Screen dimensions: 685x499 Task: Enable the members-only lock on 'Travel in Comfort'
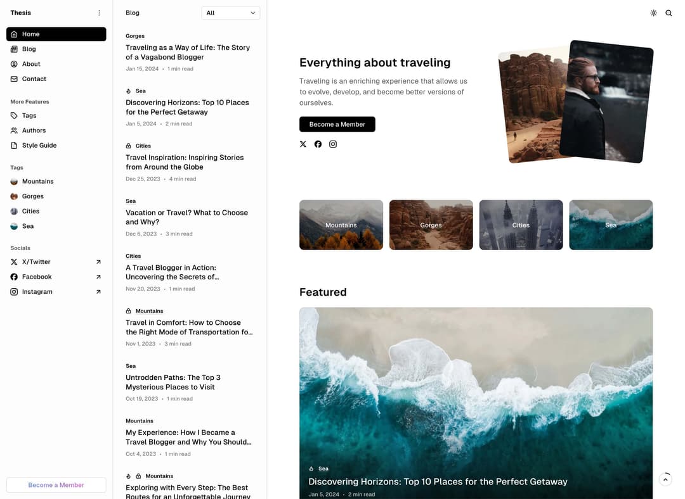[129, 311]
